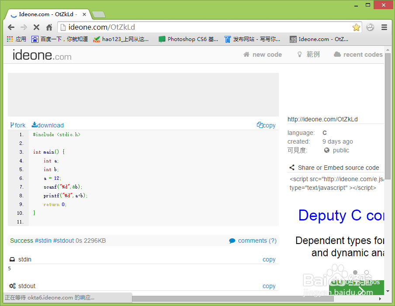Copy the source code

coord(266,125)
